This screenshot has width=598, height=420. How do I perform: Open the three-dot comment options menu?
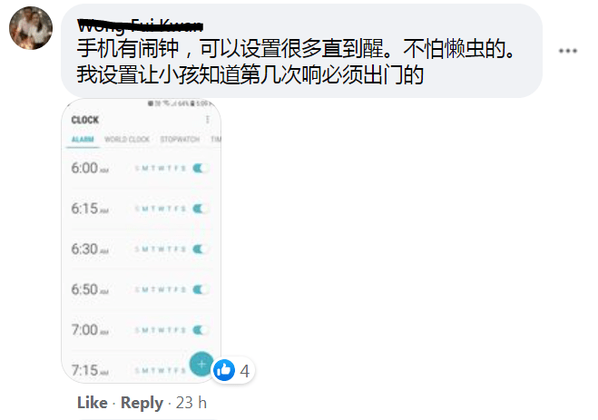pos(567,51)
